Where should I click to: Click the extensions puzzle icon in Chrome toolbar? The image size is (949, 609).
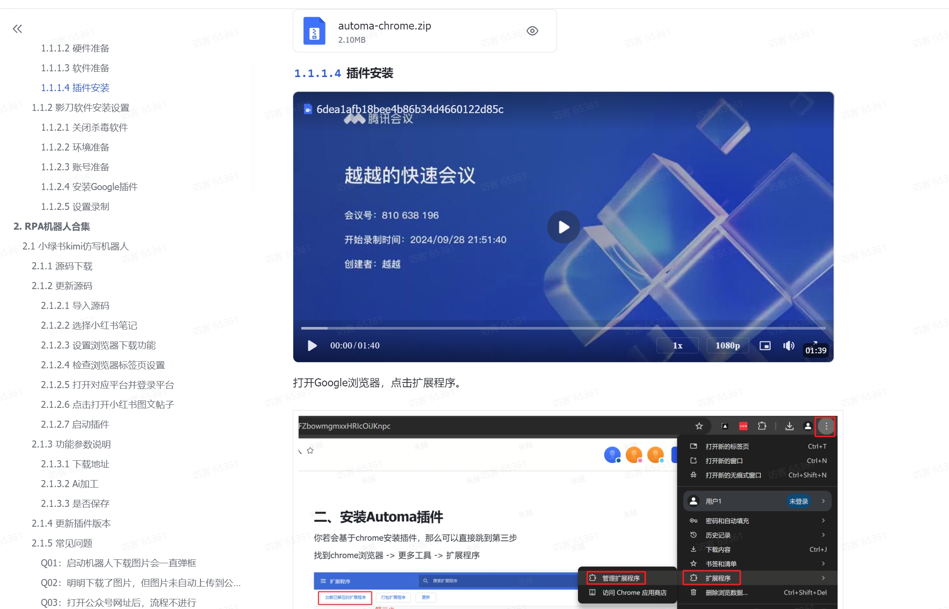[762, 426]
